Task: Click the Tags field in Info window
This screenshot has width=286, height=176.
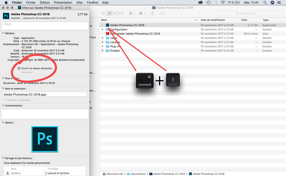Action: [x=45, y=26]
